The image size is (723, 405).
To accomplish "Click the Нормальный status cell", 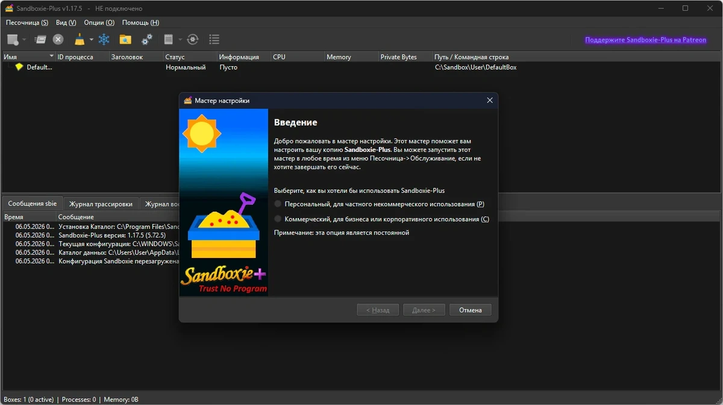I will pos(186,67).
